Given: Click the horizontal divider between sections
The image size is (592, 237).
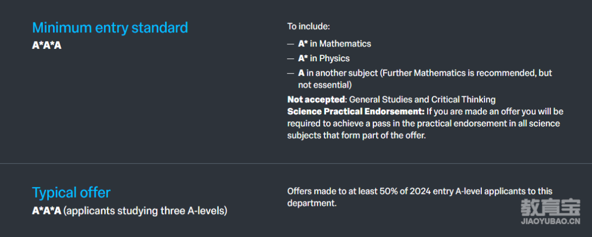Looking at the screenshot, I should (x=296, y=164).
